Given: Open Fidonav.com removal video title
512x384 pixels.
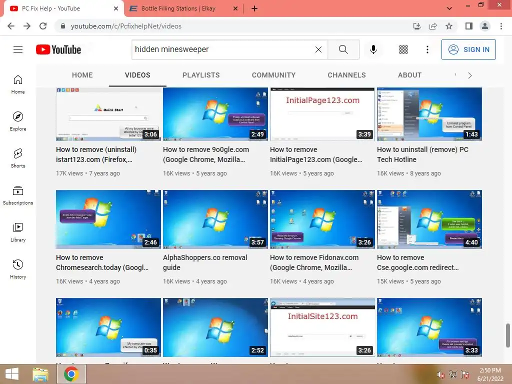Looking at the screenshot, I should (x=314, y=262).
